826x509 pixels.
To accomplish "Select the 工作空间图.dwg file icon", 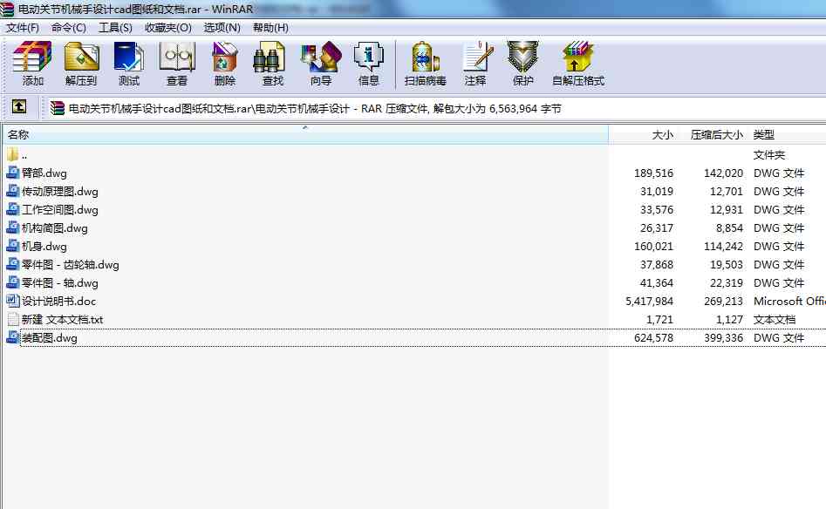I will tap(12, 209).
